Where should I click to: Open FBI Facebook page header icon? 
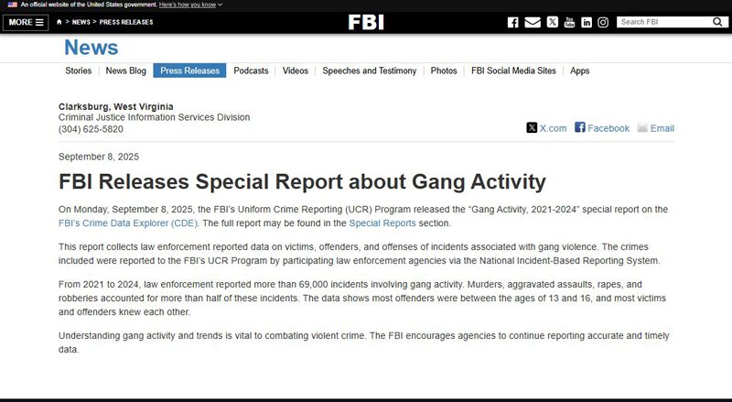pos(512,22)
